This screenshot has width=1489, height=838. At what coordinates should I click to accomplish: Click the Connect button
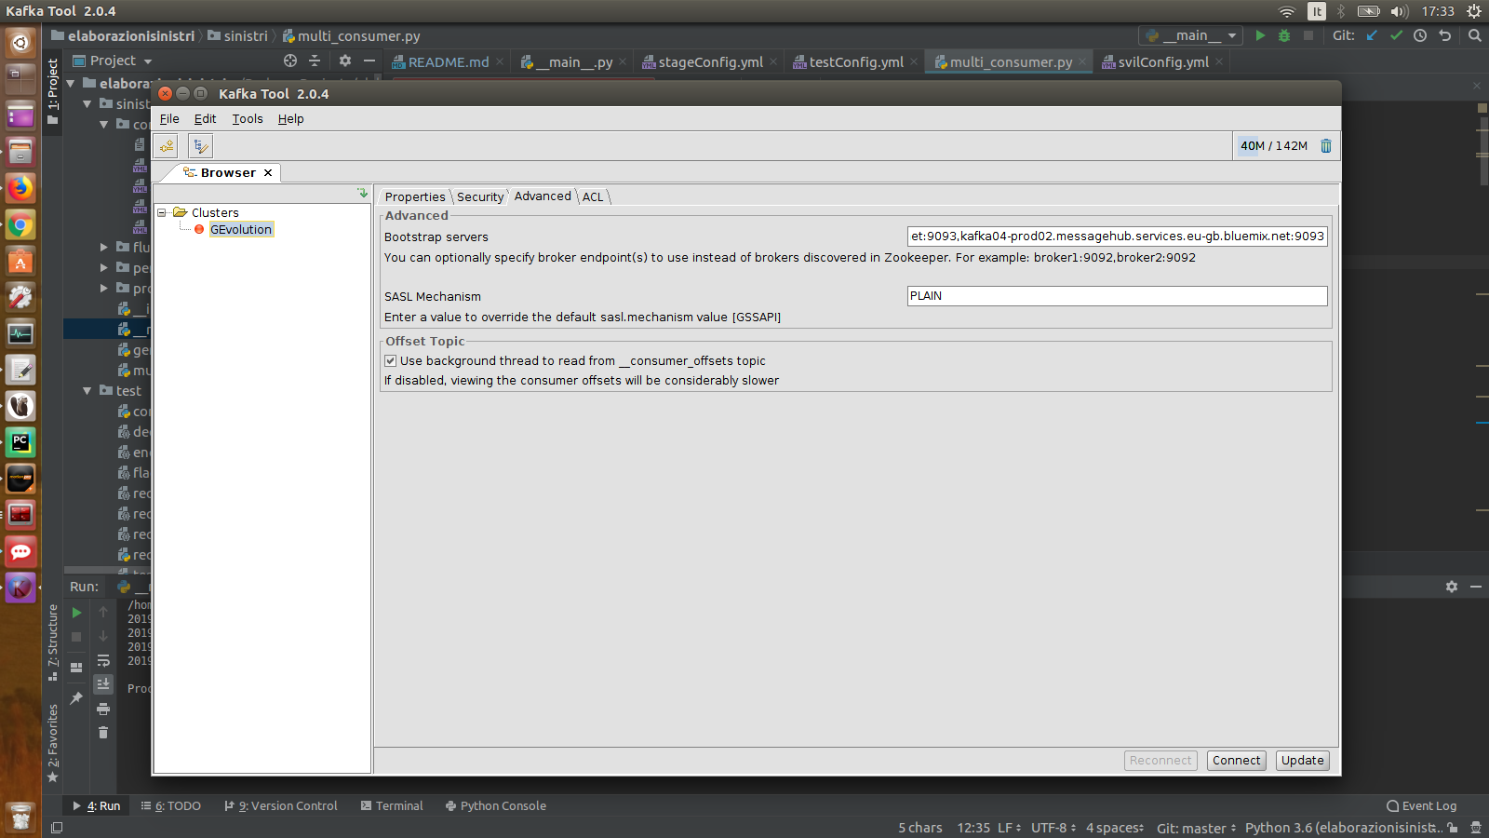coord(1236,761)
